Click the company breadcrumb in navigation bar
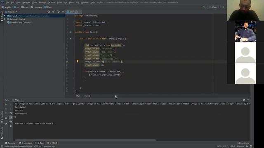 (x=36, y=7)
